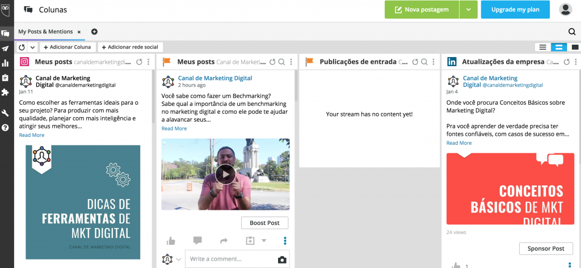Click Adicionar rede social button
The image size is (581, 268).
pos(130,47)
